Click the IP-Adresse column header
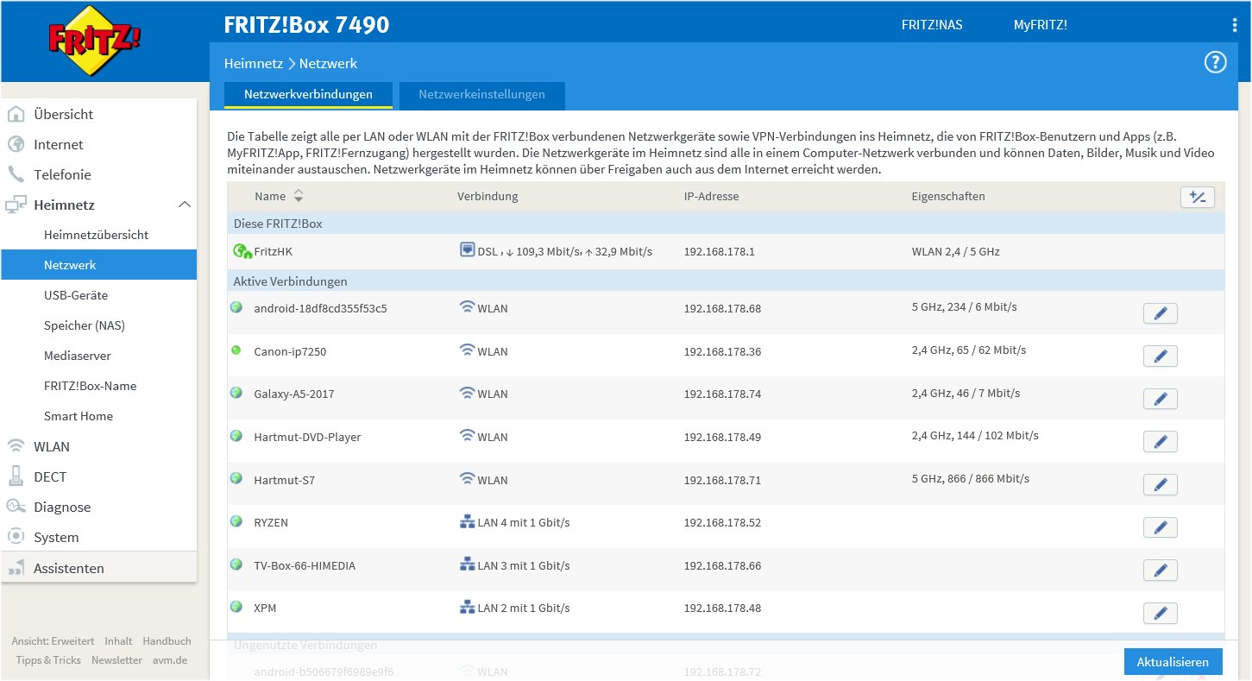The width and height of the screenshot is (1252, 681). [x=711, y=196]
